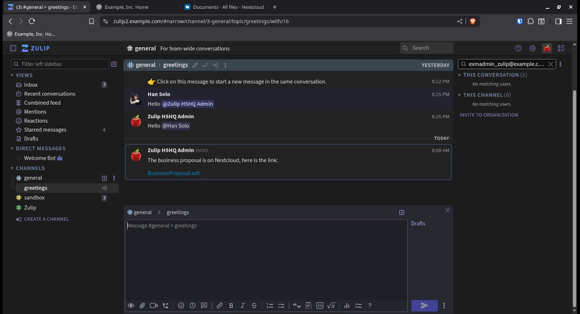Open the Inbox view
The height and width of the screenshot is (314, 580).
pyautogui.click(x=31, y=85)
